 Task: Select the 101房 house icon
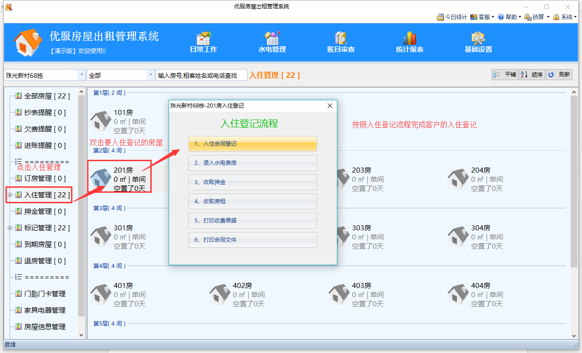101,121
